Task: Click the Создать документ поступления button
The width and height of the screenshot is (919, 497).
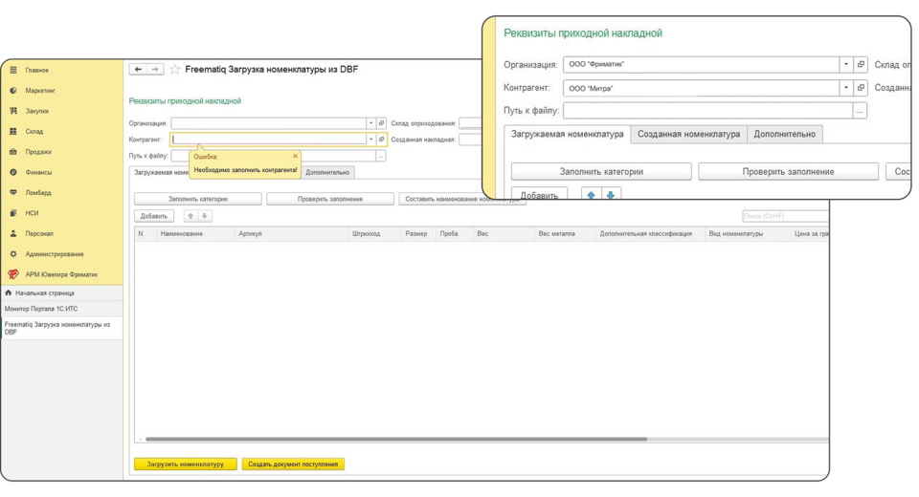Action: coord(293,465)
